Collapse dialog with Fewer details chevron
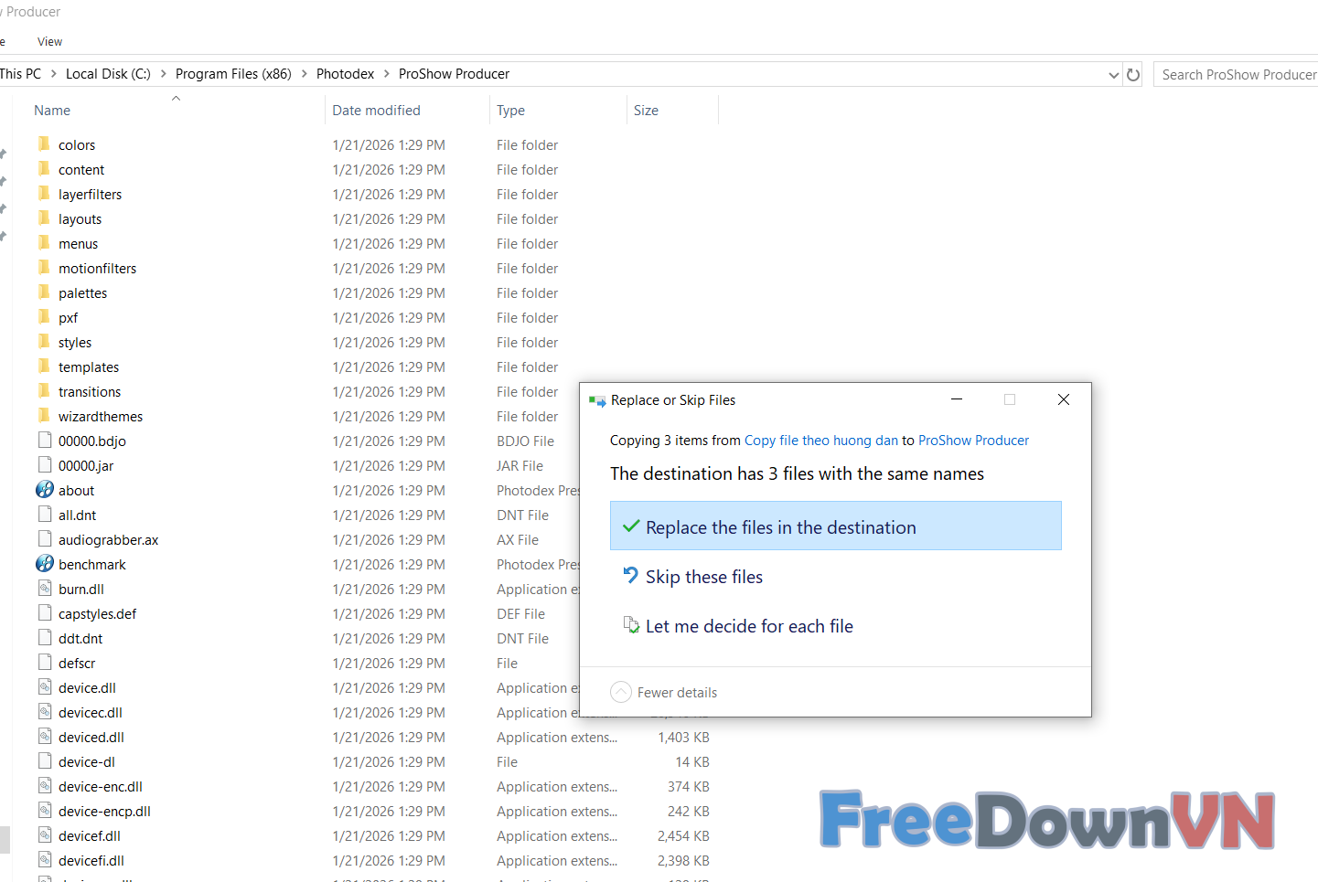Screen dimensions: 1318x882 (x=621, y=692)
